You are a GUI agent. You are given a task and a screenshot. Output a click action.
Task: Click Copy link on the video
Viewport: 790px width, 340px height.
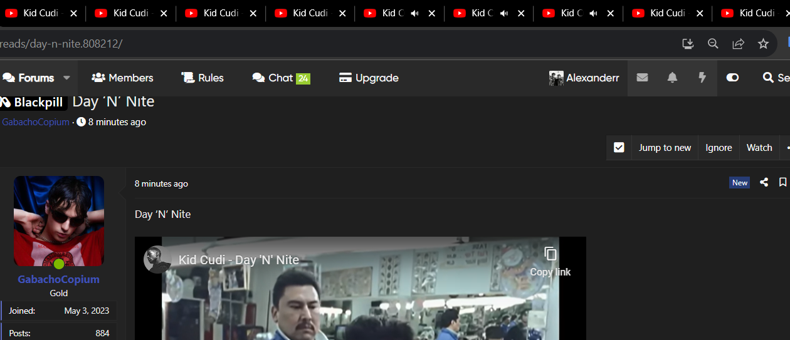coord(550,261)
